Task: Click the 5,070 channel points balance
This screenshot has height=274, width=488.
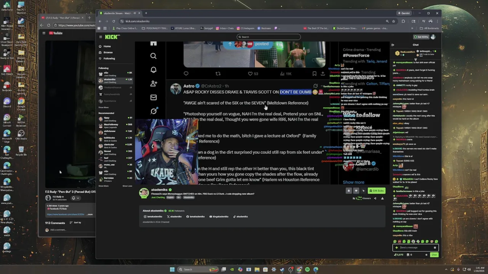Action: [399, 255]
